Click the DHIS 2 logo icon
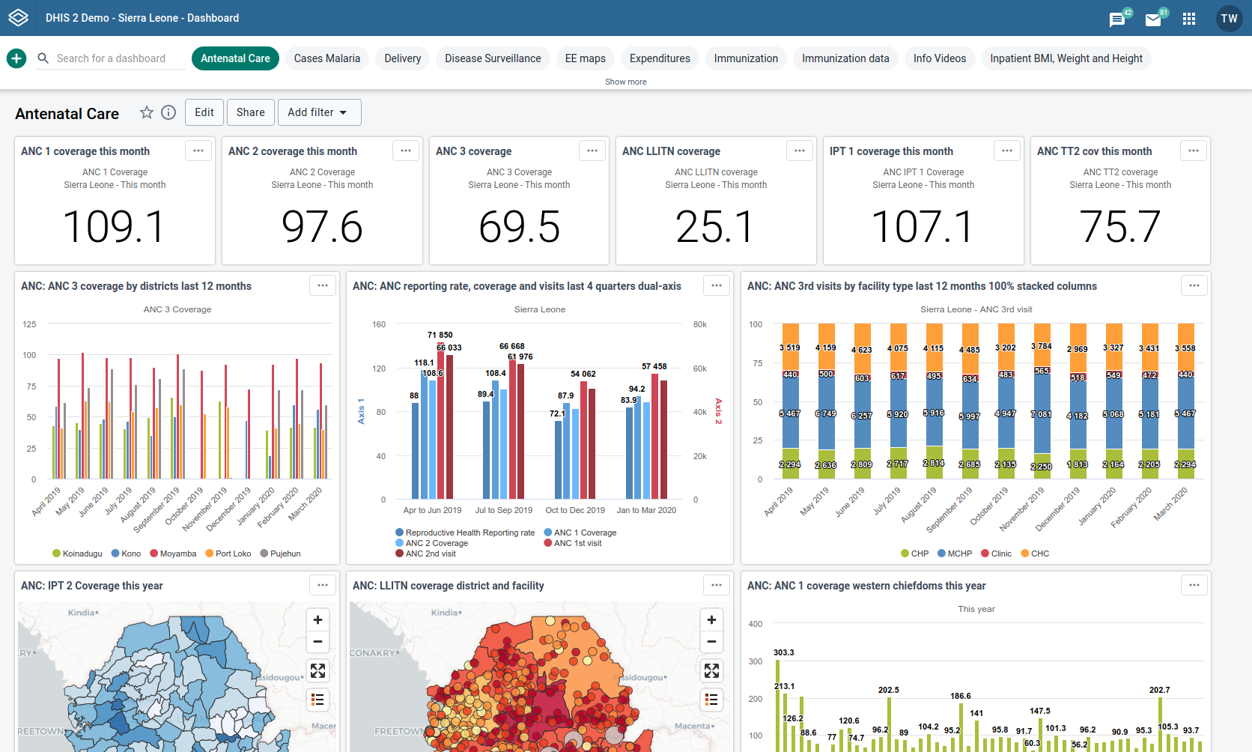The height and width of the screenshot is (752, 1252). (x=18, y=18)
